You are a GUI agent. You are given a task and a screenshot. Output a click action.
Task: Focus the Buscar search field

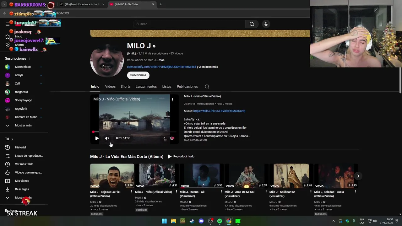point(189,24)
